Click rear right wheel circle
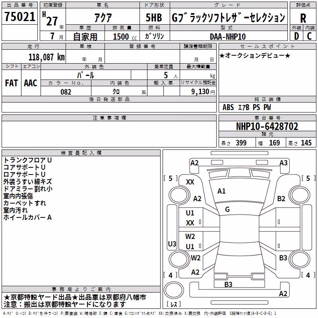Viewport: 318px width, 318px height. point(300,260)
